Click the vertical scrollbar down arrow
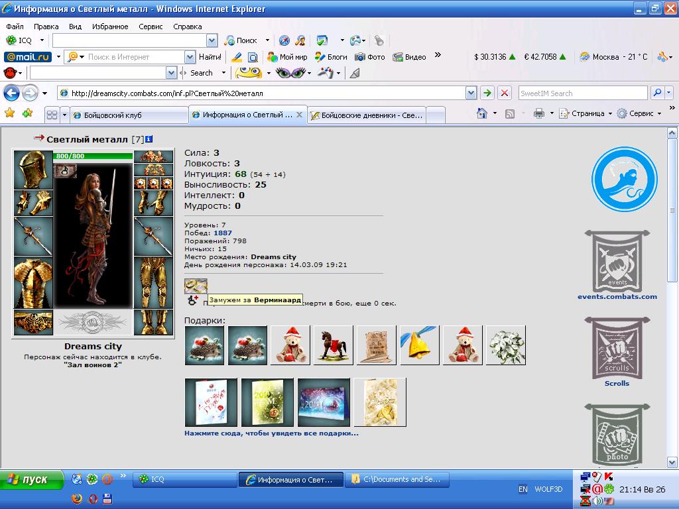This screenshot has height=509, width=679. [x=672, y=462]
